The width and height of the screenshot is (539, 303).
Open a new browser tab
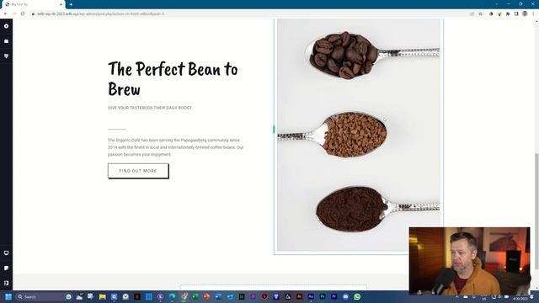coord(71,4)
